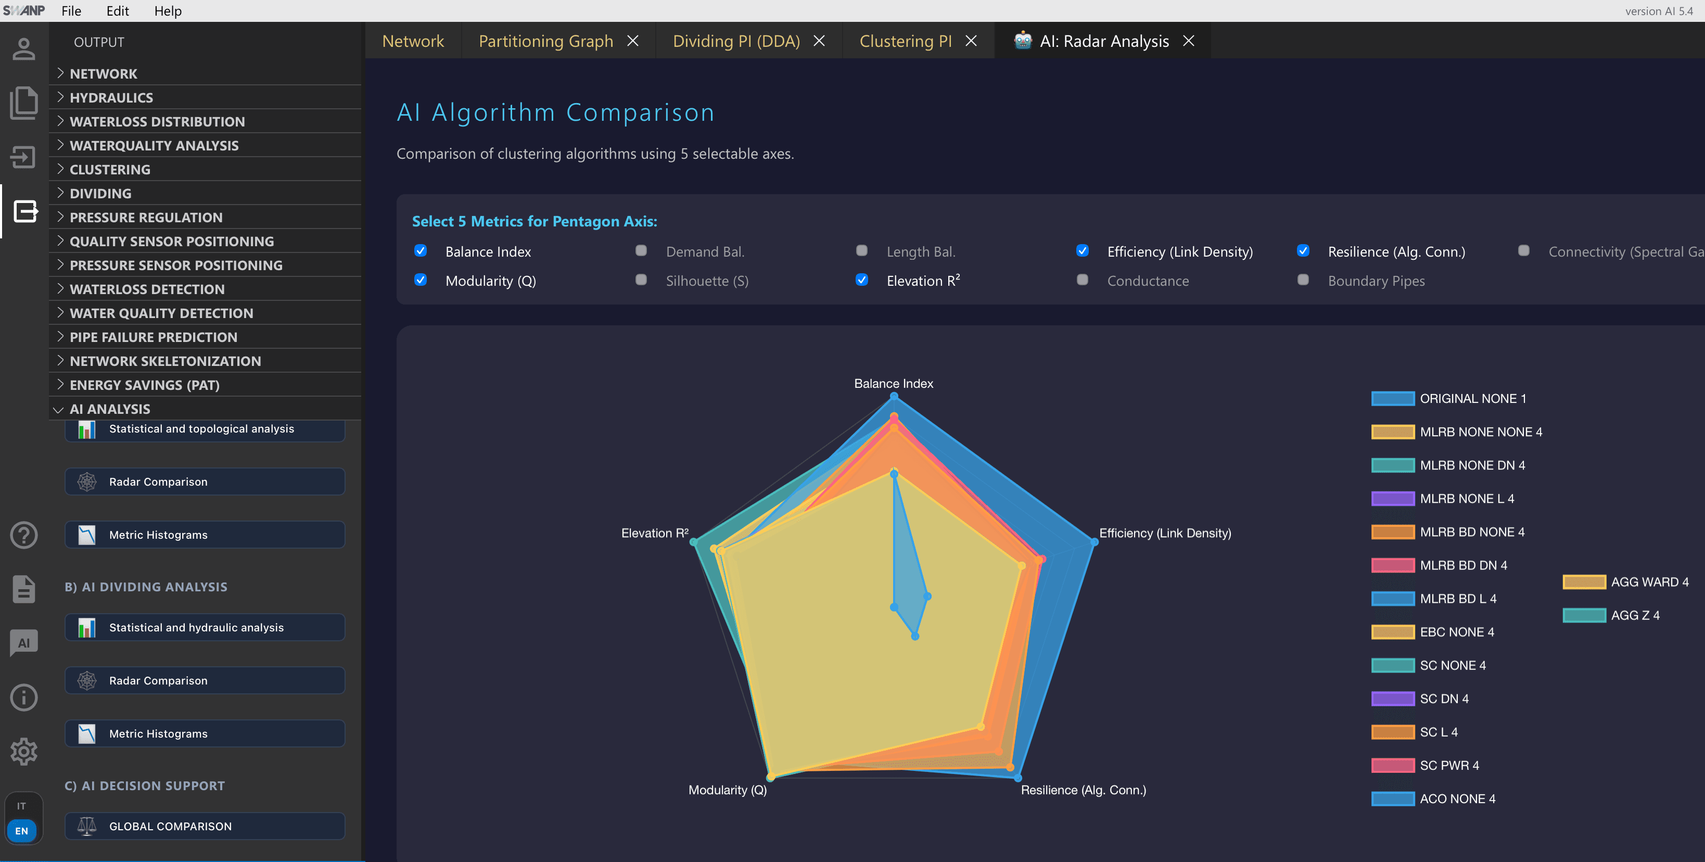Open the document report sidebar icon
Image resolution: width=1705 pixels, height=862 pixels.
pos(24,589)
